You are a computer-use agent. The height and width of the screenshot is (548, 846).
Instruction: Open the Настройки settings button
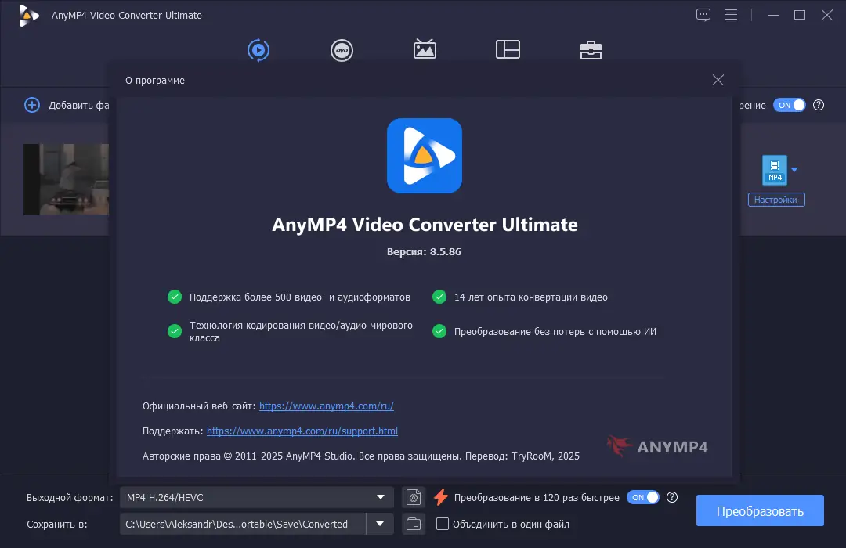[x=775, y=200]
